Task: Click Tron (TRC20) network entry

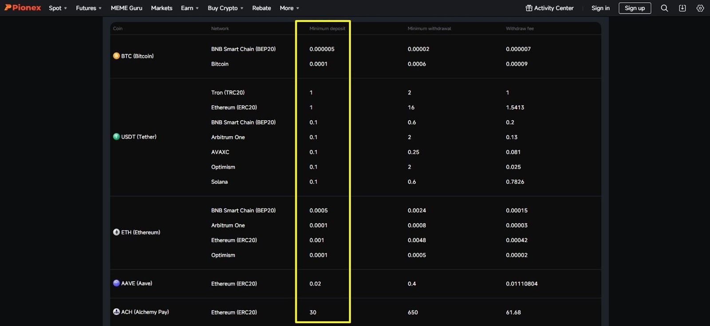Action: [228, 92]
